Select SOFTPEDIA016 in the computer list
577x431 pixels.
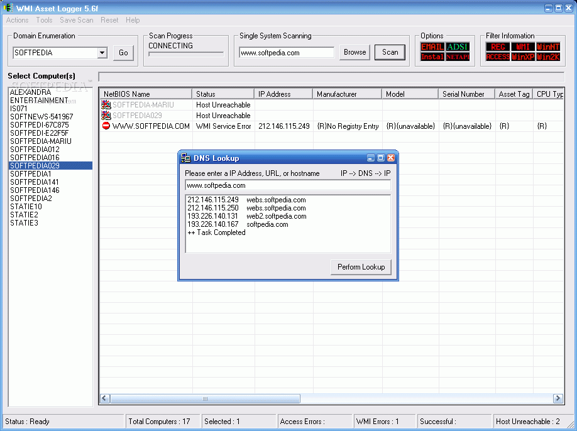tap(50, 158)
